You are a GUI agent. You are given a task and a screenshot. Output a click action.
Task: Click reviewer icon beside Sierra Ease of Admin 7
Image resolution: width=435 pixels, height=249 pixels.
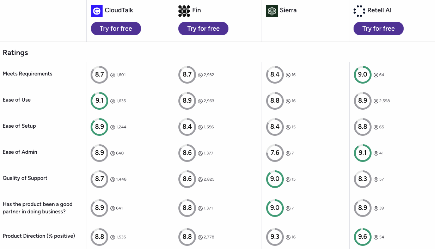coord(288,153)
